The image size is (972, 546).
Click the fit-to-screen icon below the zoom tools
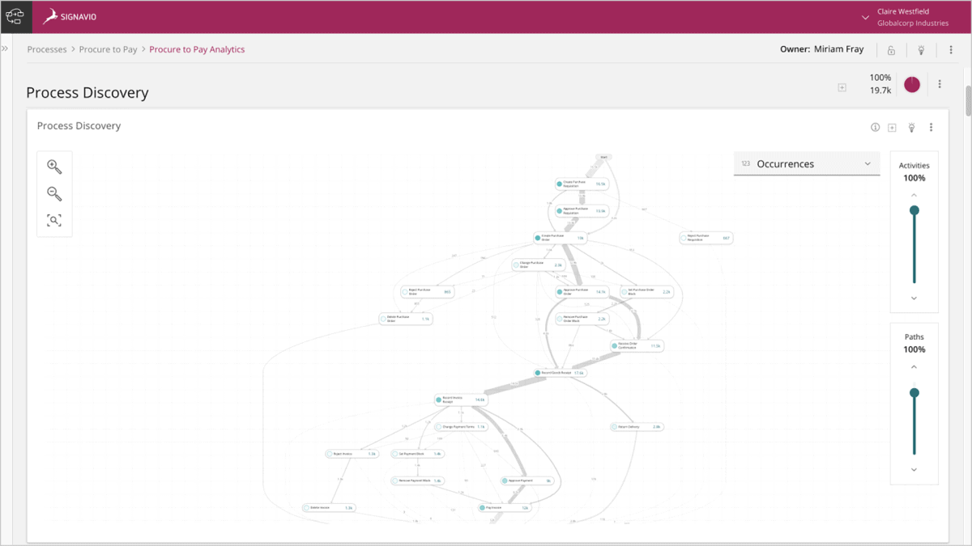54,220
